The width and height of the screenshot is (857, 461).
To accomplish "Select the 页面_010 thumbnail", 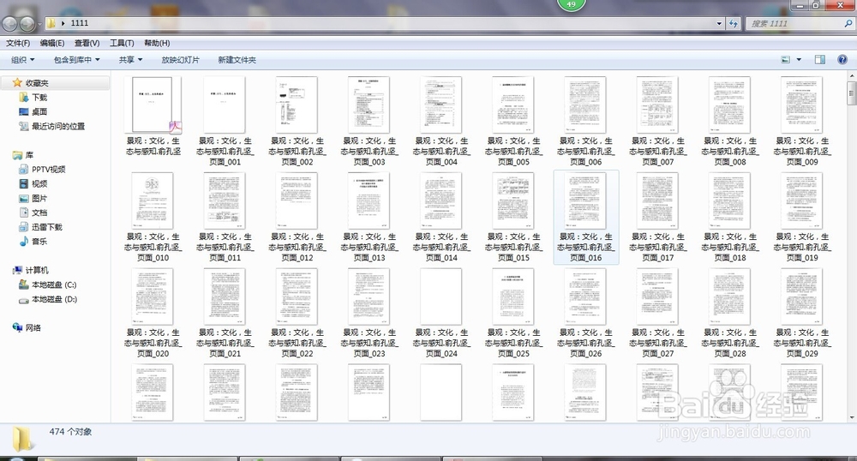I will 153,201.
